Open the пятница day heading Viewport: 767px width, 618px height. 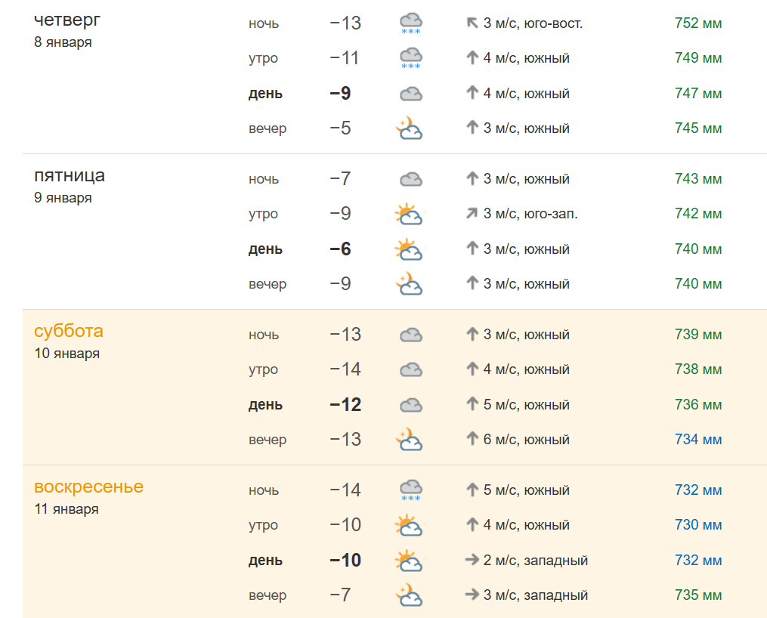[x=70, y=176]
